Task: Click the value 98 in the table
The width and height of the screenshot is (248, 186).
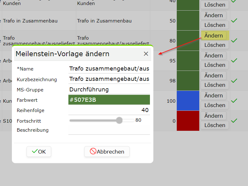Action: pyautogui.click(x=172, y=81)
